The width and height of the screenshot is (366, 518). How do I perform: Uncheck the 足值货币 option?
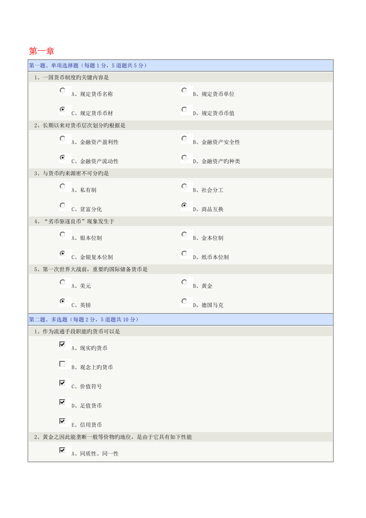pyautogui.click(x=62, y=402)
